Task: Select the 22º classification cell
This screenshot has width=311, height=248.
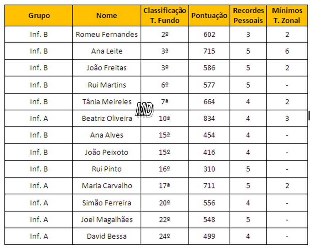Action: click(164, 220)
